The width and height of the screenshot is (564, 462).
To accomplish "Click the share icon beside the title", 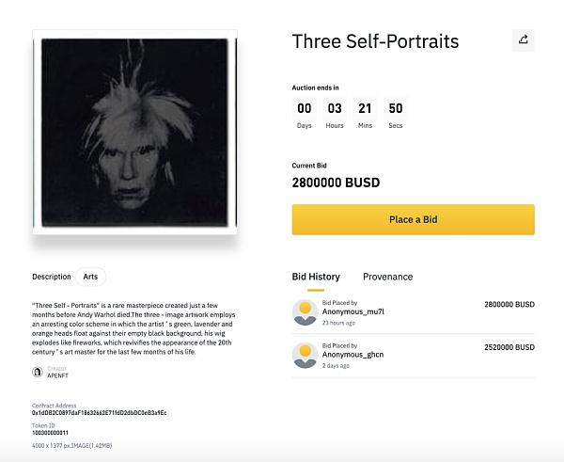I will point(523,40).
